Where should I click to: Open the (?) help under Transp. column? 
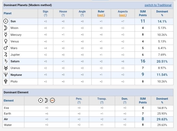click(102, 103)
